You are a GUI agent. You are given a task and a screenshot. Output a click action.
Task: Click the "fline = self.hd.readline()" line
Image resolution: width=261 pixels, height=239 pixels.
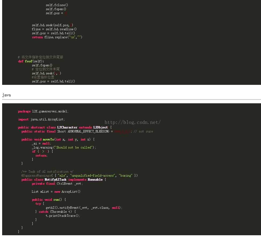click(x=54, y=29)
